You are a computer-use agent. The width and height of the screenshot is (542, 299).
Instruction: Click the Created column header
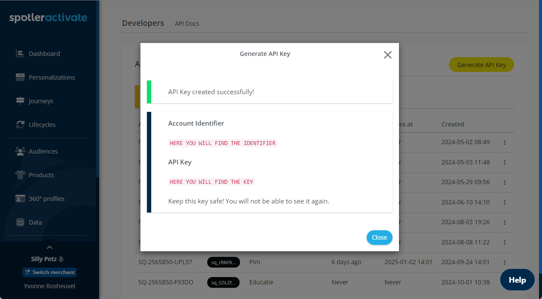click(452, 124)
